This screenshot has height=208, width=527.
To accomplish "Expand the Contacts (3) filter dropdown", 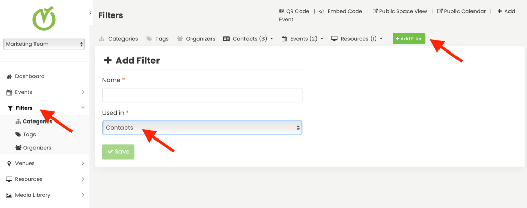I will [248, 39].
